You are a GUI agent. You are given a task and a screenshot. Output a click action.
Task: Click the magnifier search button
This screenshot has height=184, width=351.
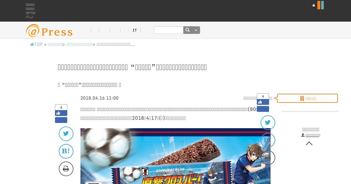[x=187, y=30]
